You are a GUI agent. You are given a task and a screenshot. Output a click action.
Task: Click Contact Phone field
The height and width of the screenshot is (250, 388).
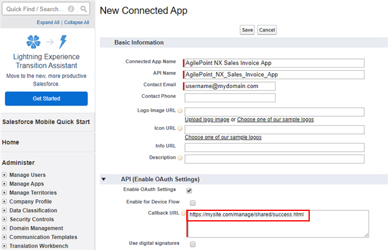pyautogui.click(x=230, y=97)
